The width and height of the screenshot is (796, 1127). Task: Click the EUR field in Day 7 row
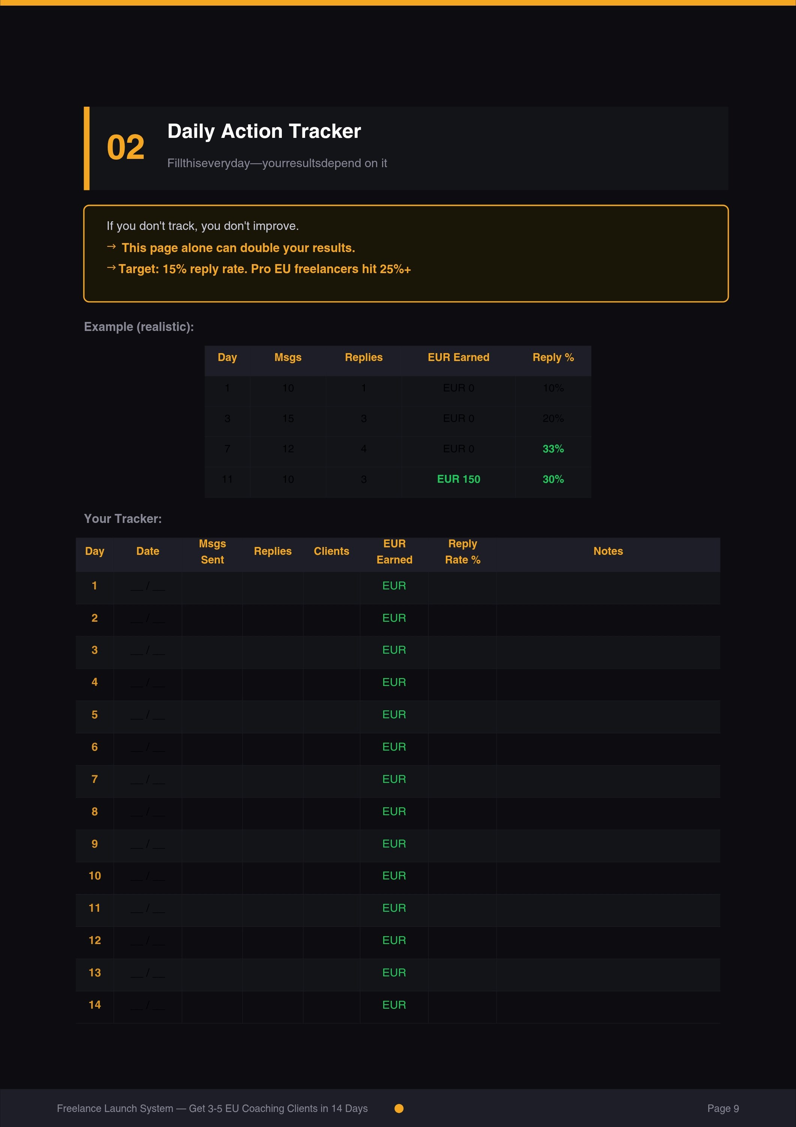click(x=394, y=779)
